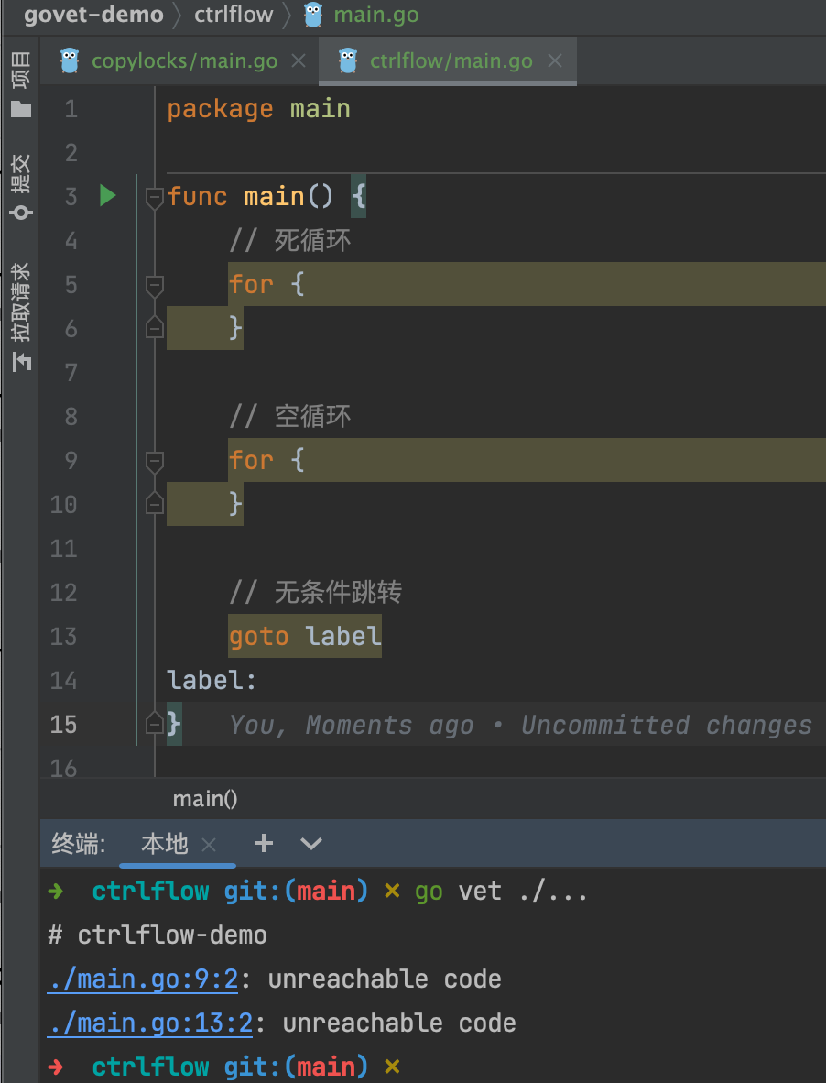826x1083 pixels.
Task: Open terminal options dropdown arrow
Action: click(x=311, y=843)
